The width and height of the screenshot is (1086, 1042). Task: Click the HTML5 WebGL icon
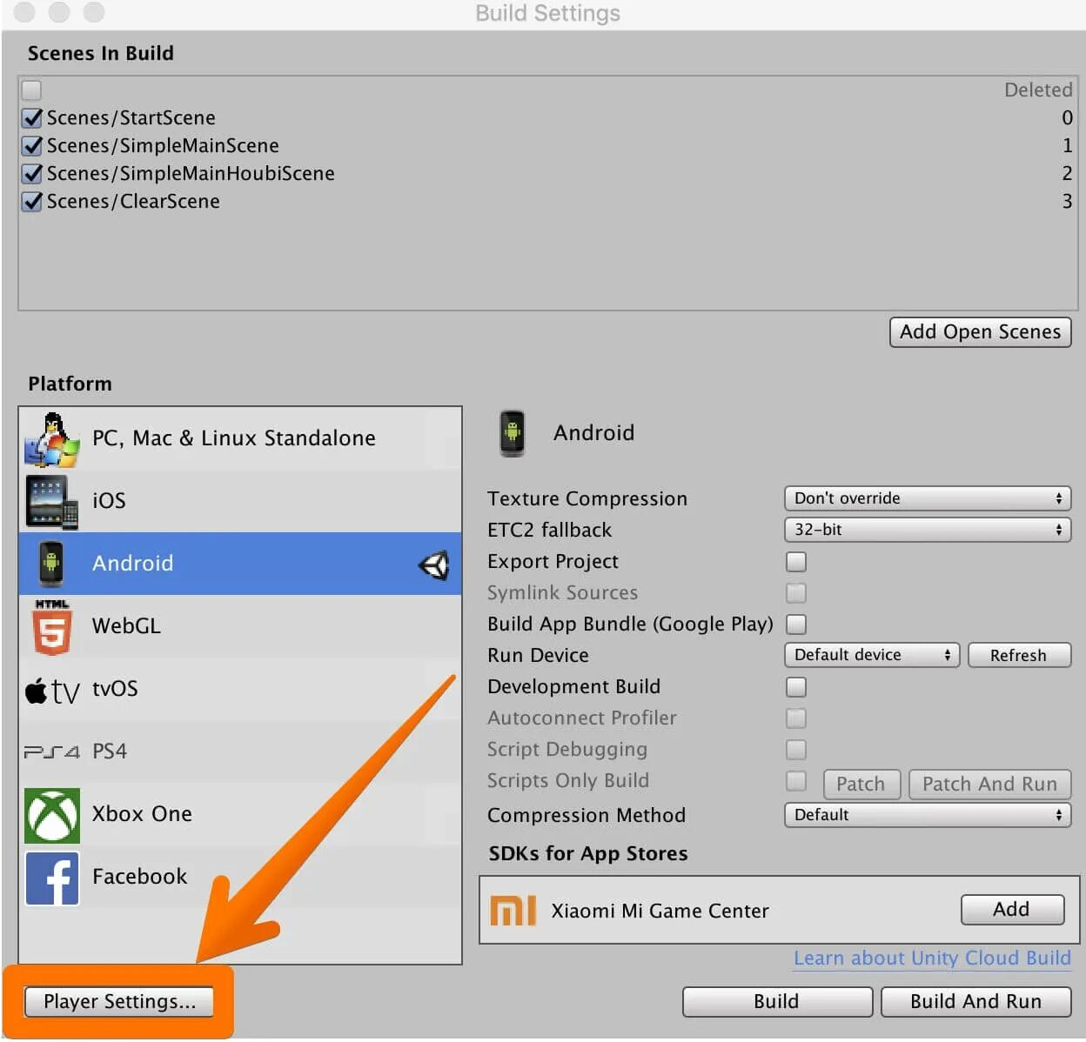(51, 626)
